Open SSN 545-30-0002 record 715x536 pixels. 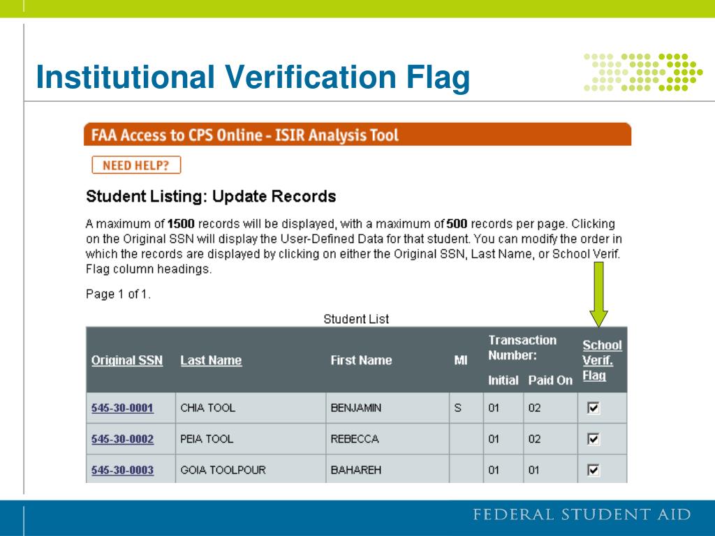click(x=122, y=439)
